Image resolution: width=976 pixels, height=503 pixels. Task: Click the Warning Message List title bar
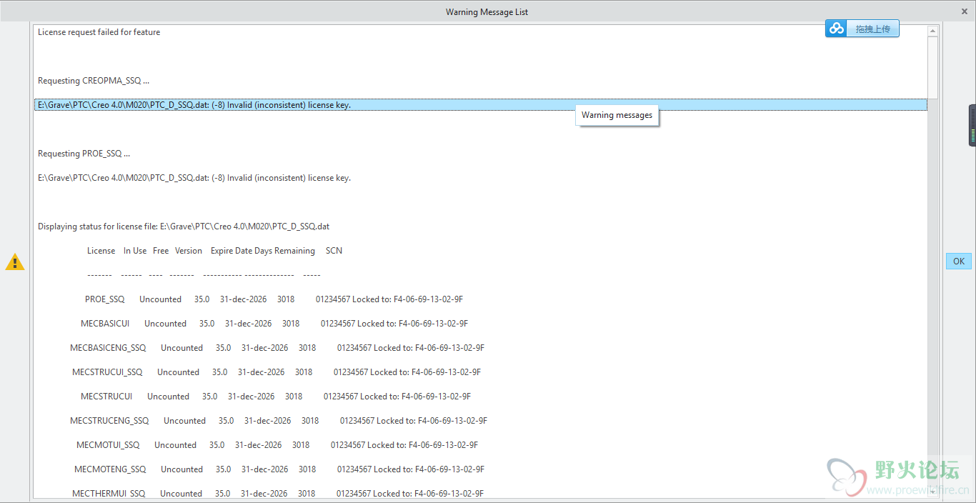(487, 11)
